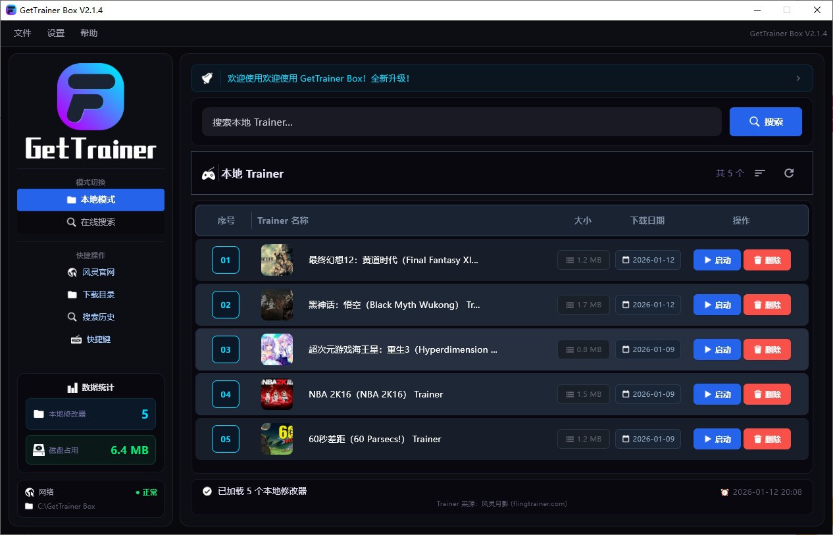Viewport: 833px width, 535px height.
Task: Click the rocket icon in welcome banner
Action: click(207, 78)
